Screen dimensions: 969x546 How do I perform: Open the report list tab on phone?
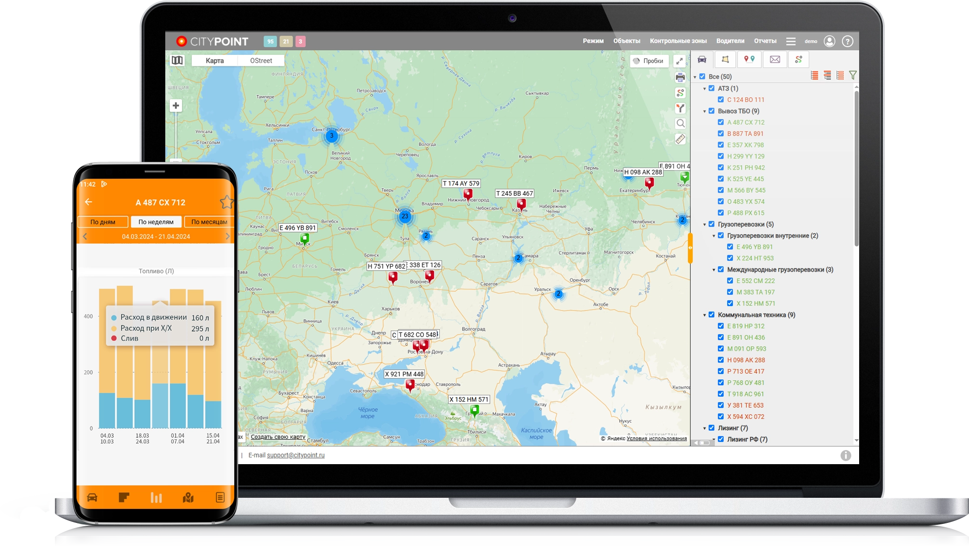(x=220, y=497)
